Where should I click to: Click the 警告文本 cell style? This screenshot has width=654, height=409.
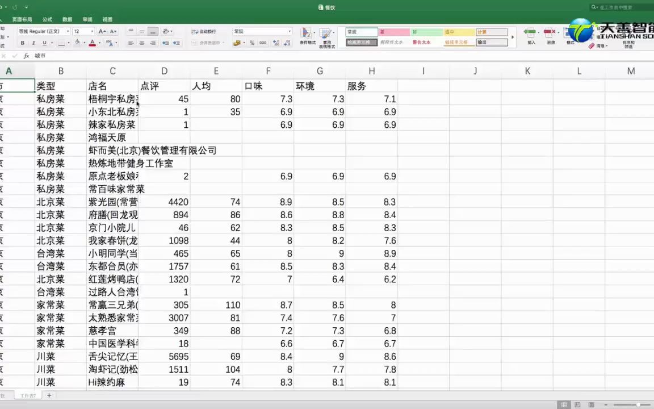pos(421,42)
